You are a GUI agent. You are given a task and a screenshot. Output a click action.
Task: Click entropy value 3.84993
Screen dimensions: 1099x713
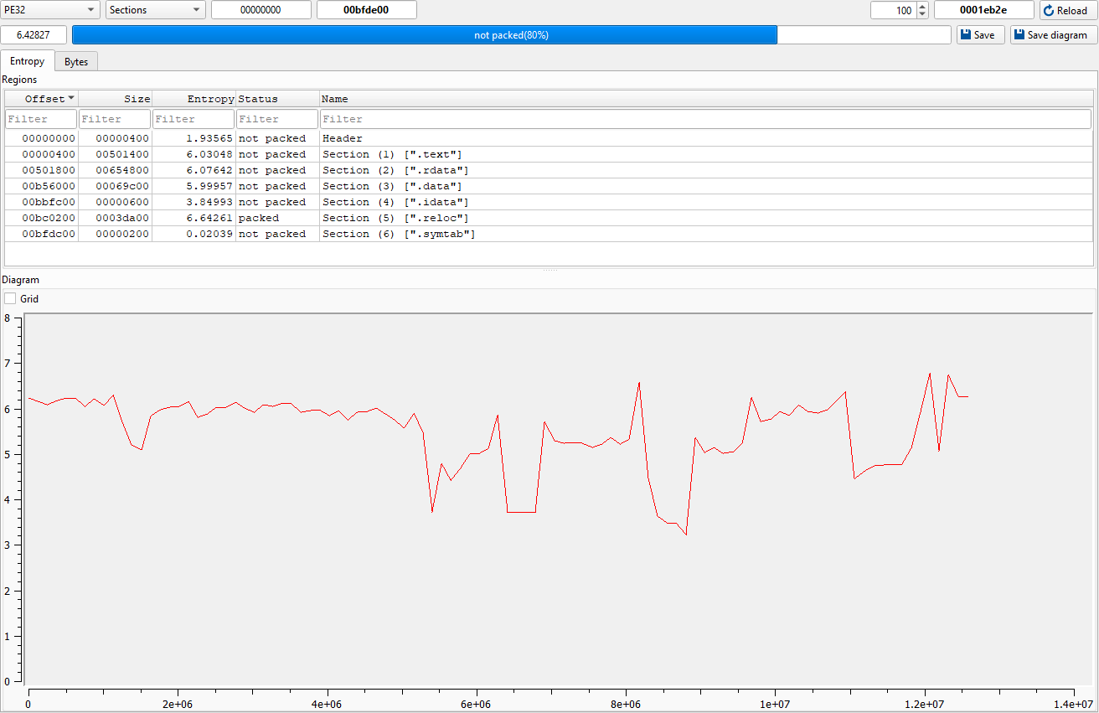(209, 202)
